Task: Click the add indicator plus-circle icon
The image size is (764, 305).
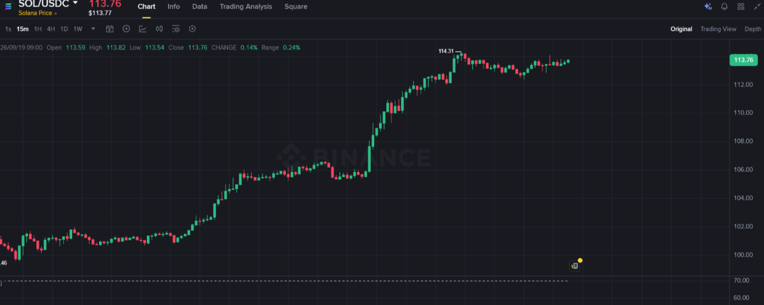Action: [126, 29]
